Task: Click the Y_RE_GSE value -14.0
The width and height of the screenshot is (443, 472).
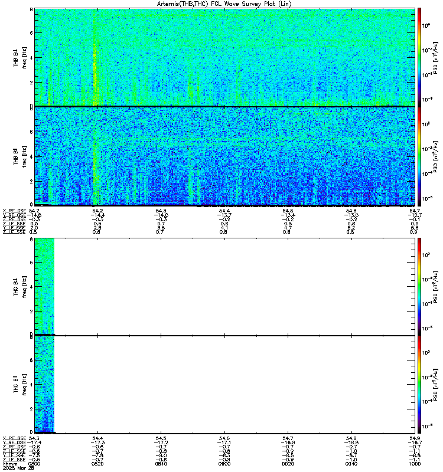Action: [x=161, y=215]
